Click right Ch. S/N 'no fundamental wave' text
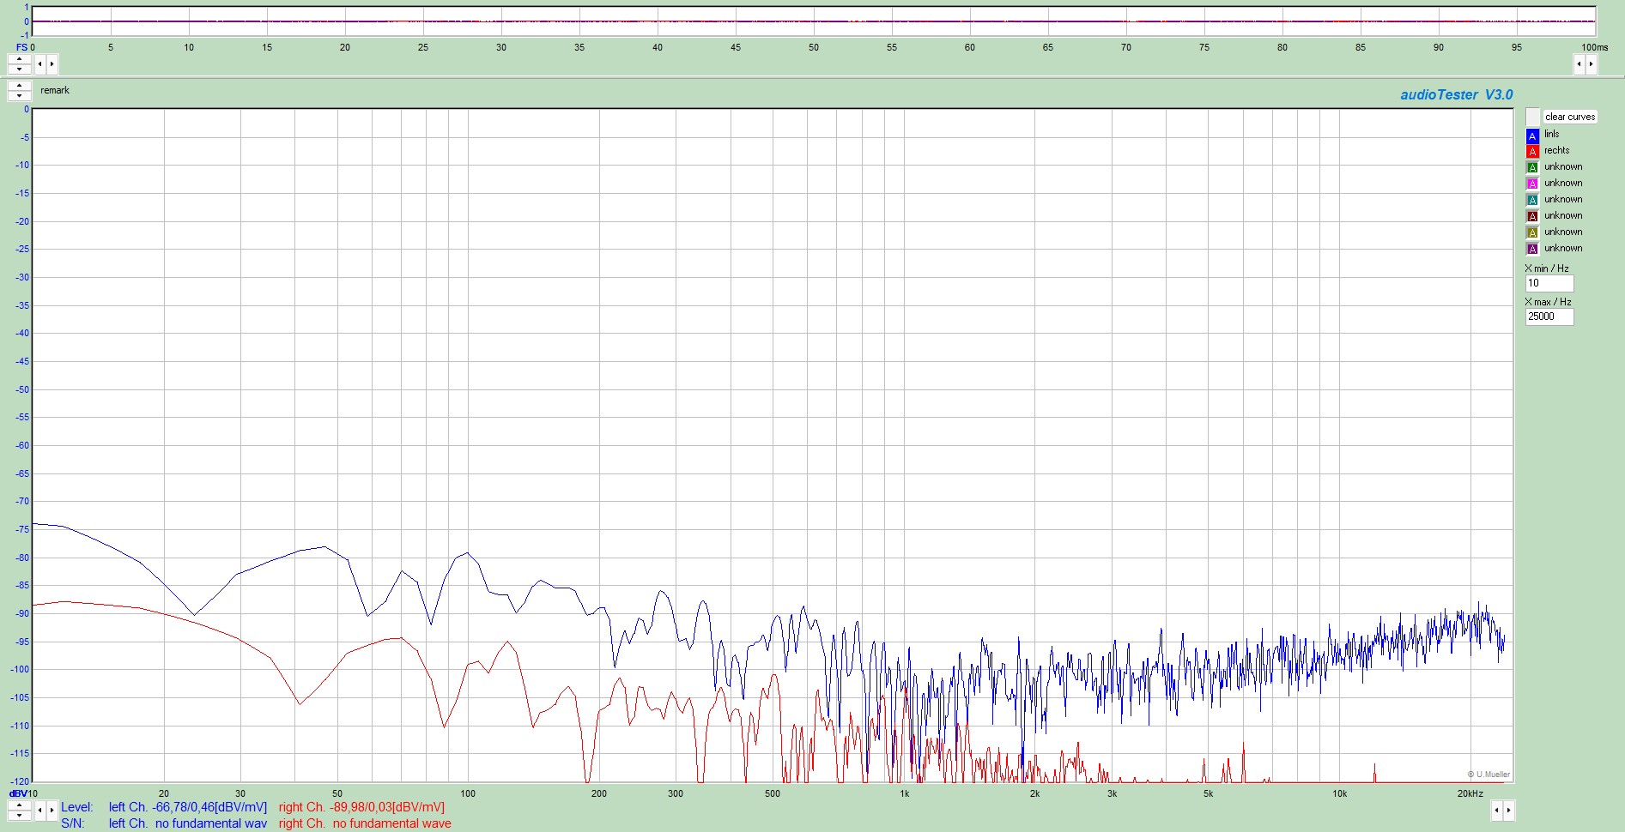 click(x=365, y=823)
